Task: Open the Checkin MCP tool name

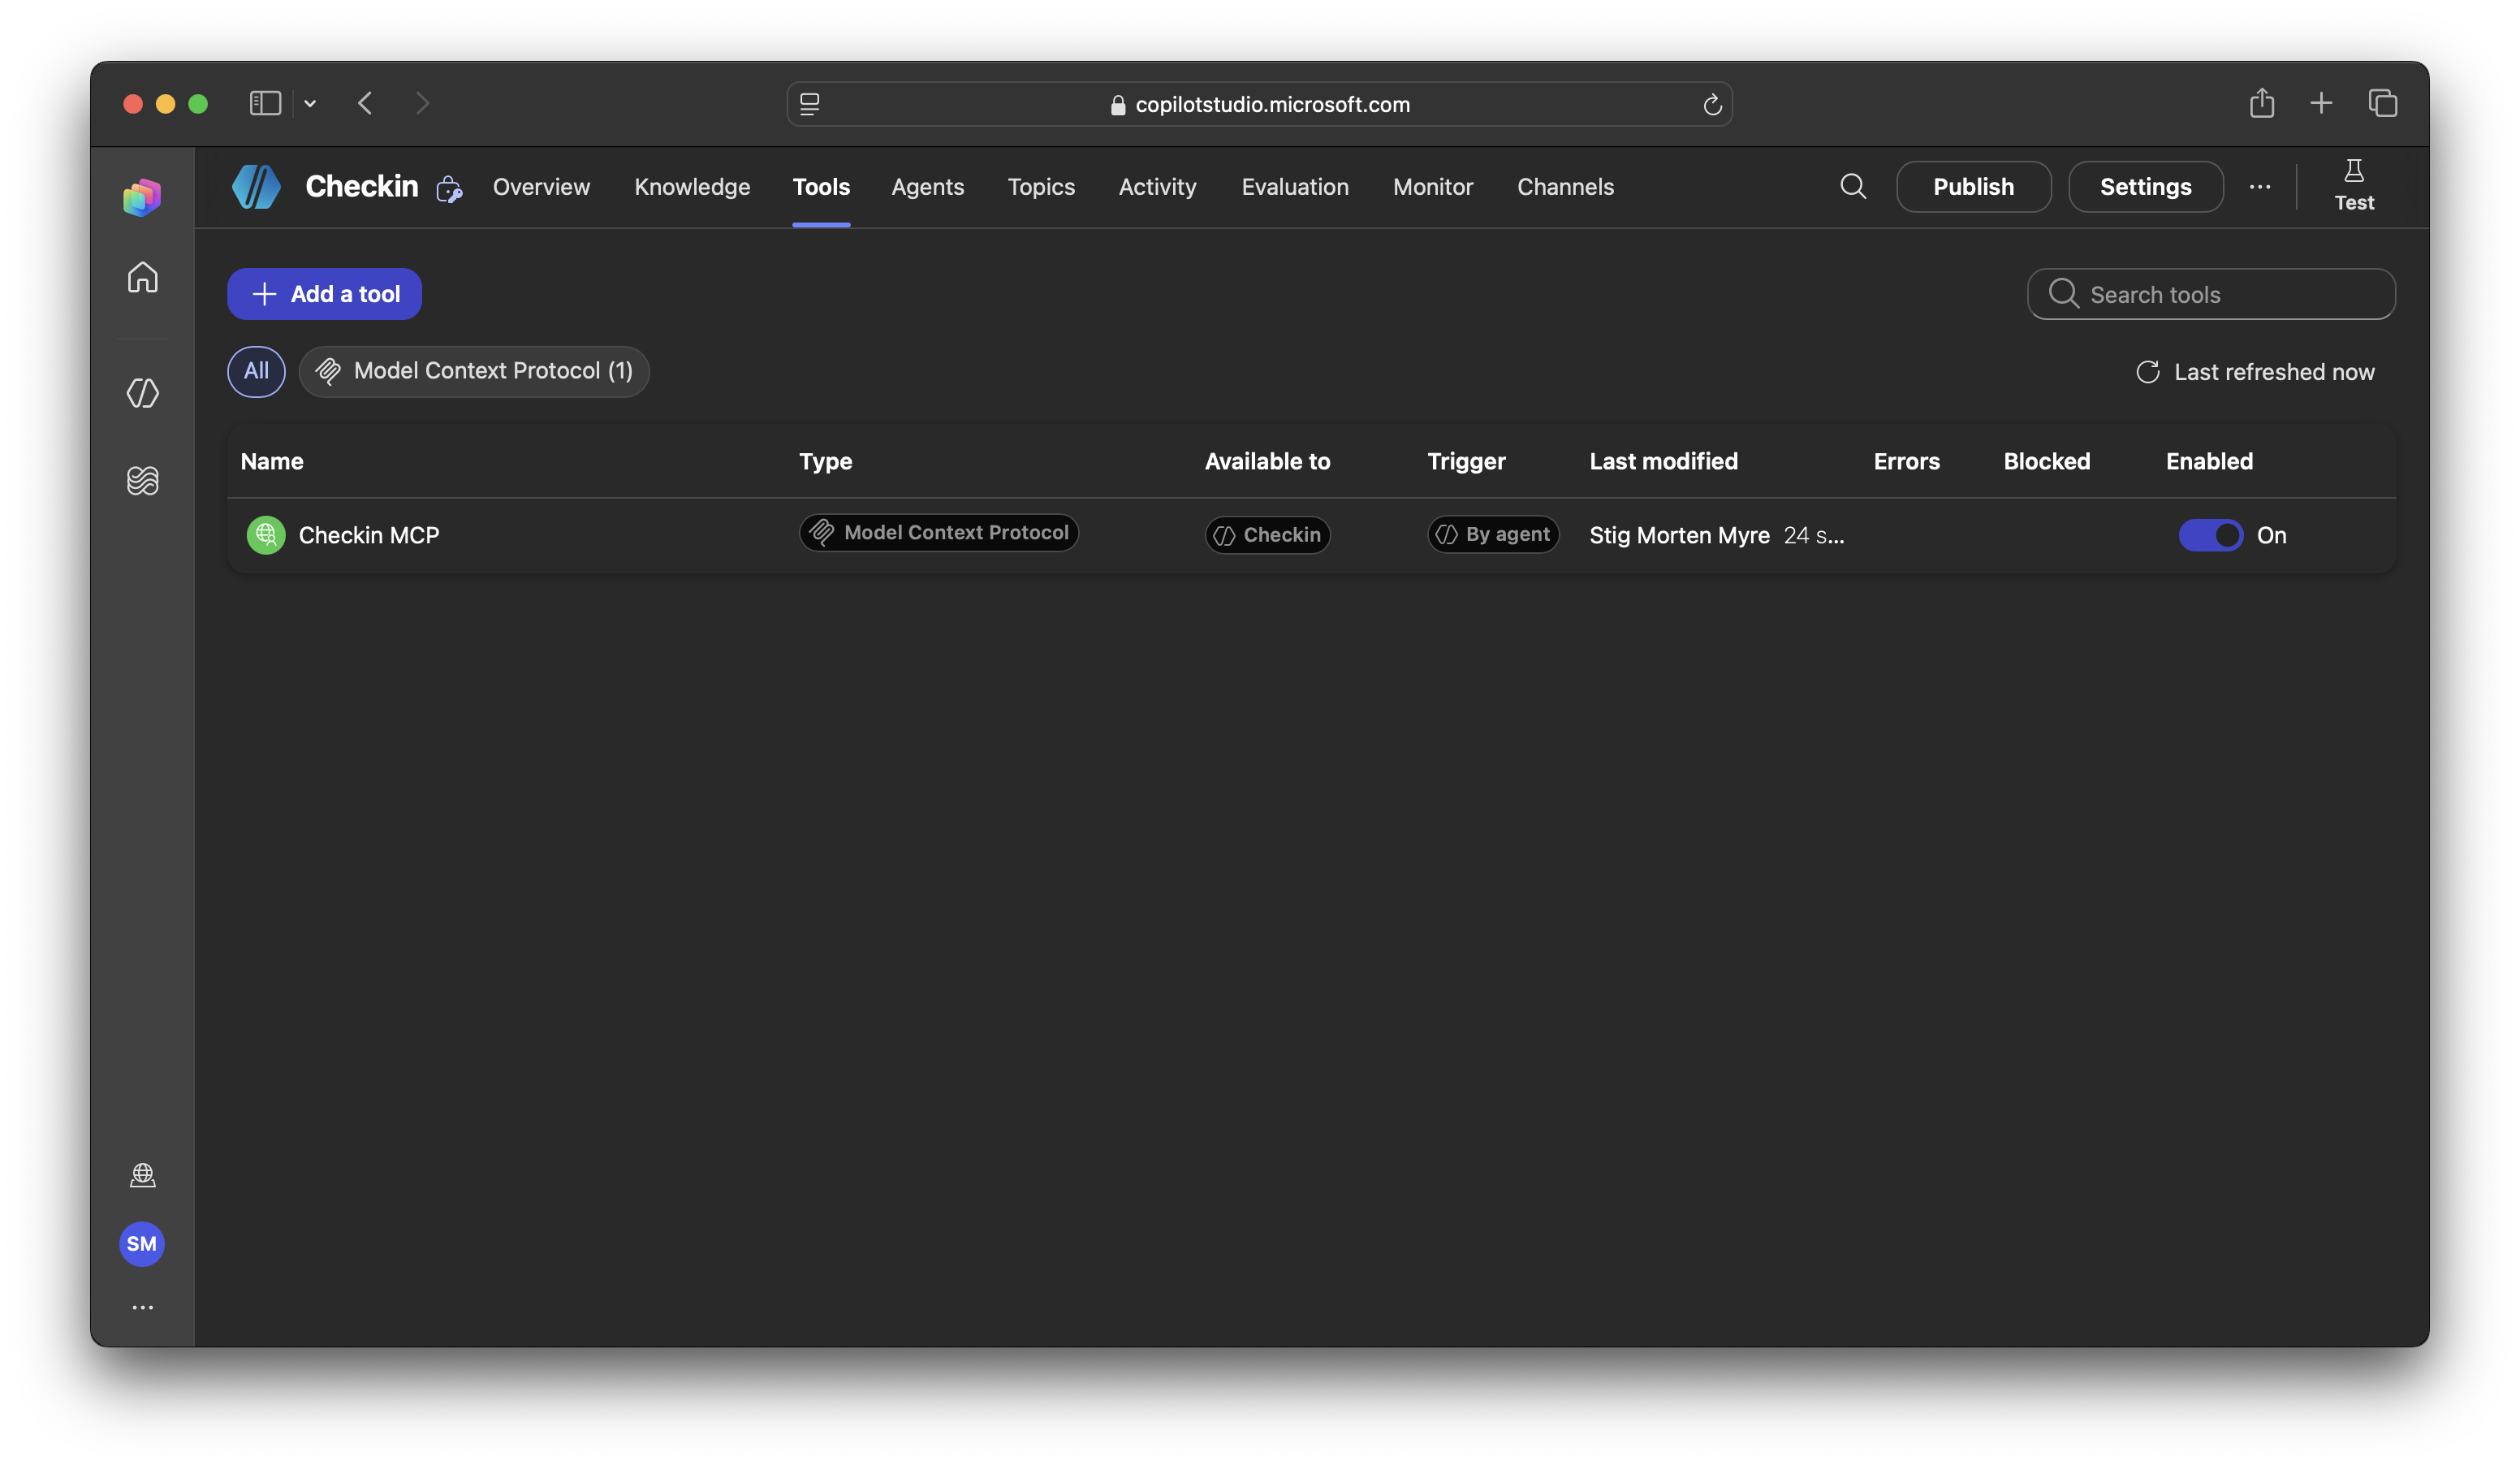Action: click(369, 535)
